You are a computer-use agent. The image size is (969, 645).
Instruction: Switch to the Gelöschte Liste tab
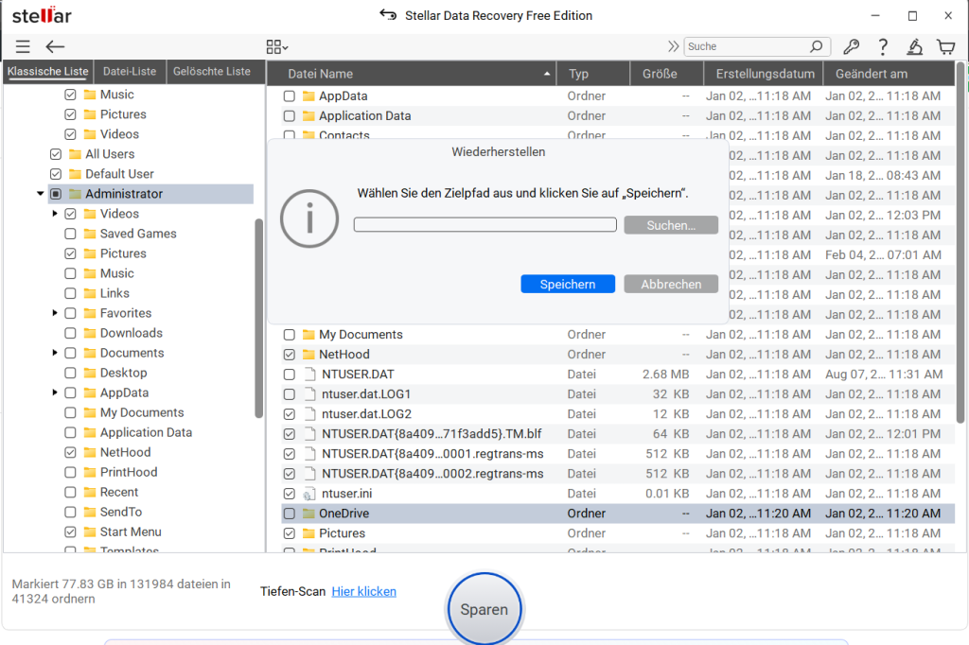pos(212,72)
